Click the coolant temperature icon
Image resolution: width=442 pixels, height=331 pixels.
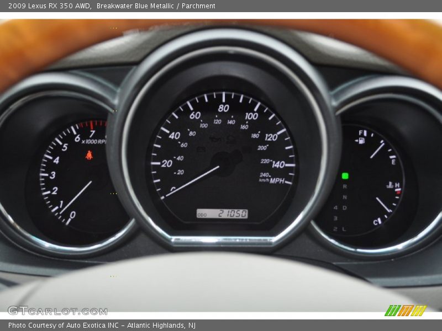point(390,185)
